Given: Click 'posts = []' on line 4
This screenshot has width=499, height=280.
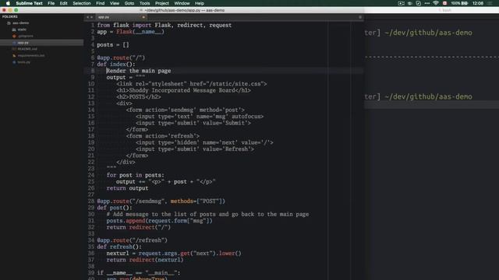Looking at the screenshot, I should click(113, 45).
